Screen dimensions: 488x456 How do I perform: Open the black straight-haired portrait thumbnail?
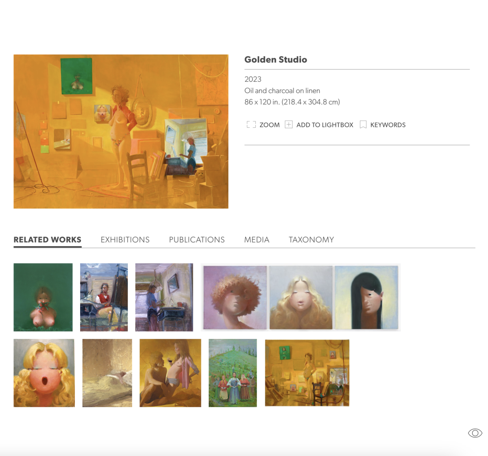(366, 297)
